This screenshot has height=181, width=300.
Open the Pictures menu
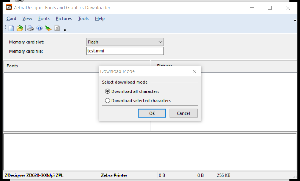(64, 19)
